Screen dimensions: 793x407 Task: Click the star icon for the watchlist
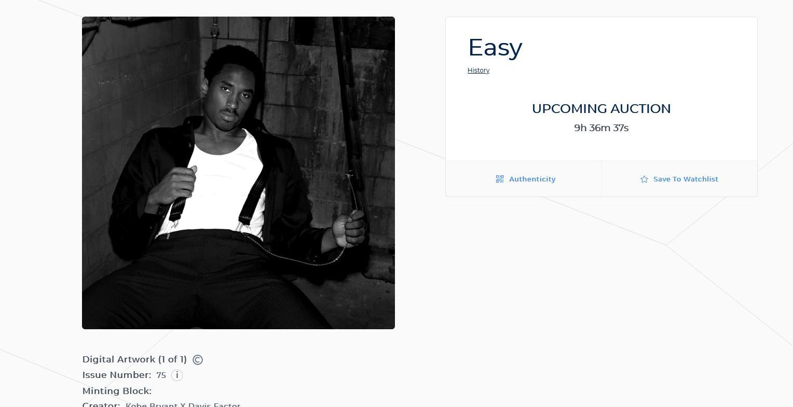644,179
